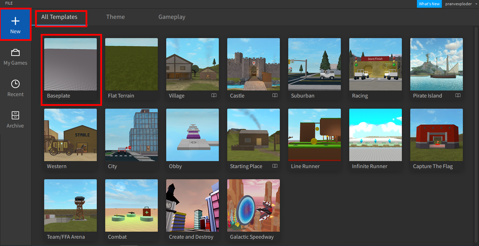
Task: Show Recent files via the clock icon
Action: pos(15,84)
